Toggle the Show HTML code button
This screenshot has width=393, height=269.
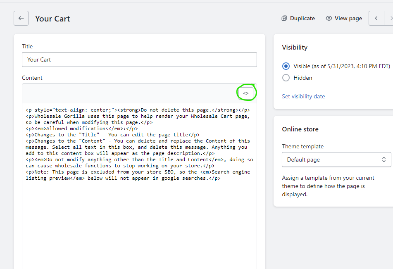(246, 93)
